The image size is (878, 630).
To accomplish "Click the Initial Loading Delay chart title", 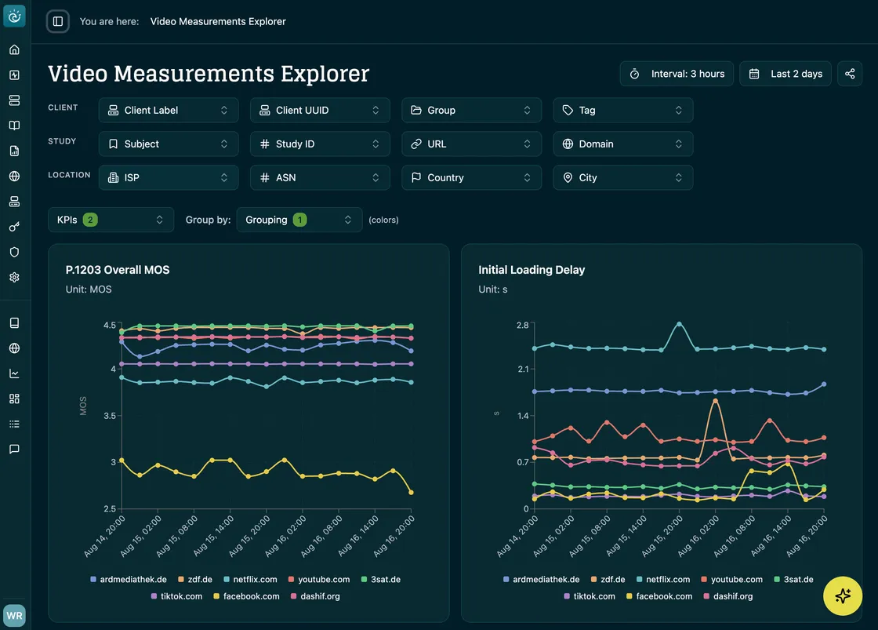I will point(532,270).
